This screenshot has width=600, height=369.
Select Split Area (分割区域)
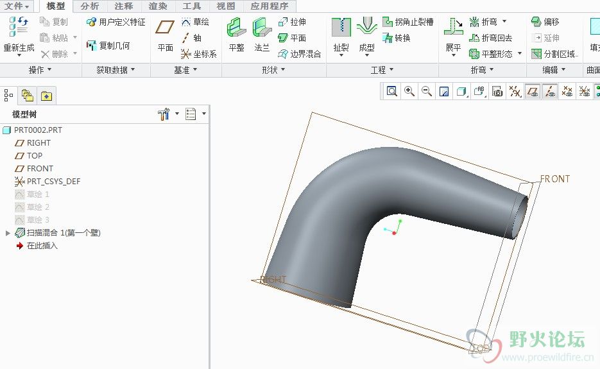pyautogui.click(x=554, y=54)
